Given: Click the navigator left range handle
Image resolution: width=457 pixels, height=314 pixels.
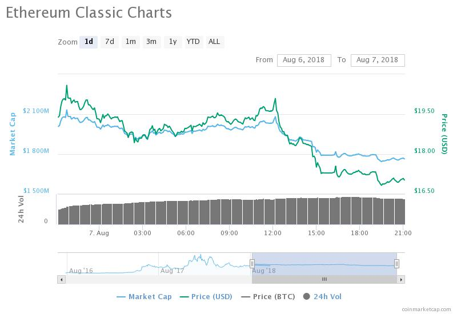Looking at the screenshot, I should click(x=252, y=263).
